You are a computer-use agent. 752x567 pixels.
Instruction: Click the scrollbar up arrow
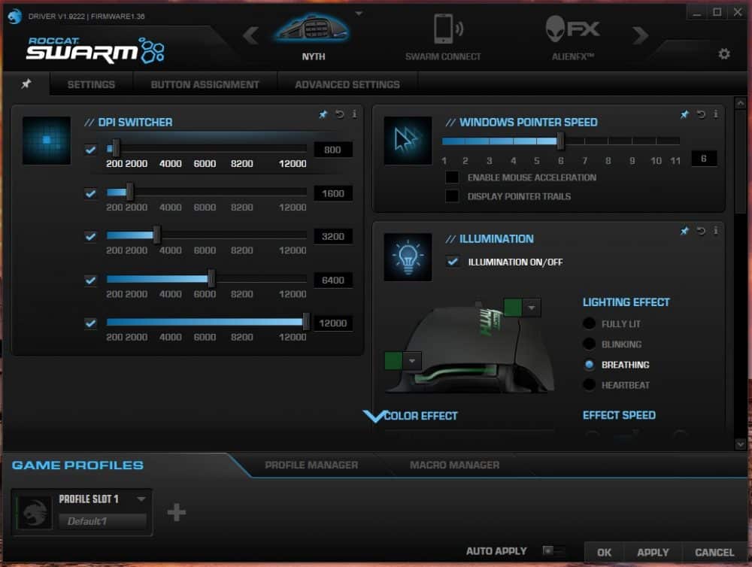click(x=740, y=103)
